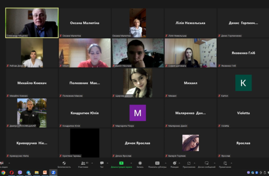Open the Участники participants panel
Viewport: 269px width, 176px height.
click(83, 165)
